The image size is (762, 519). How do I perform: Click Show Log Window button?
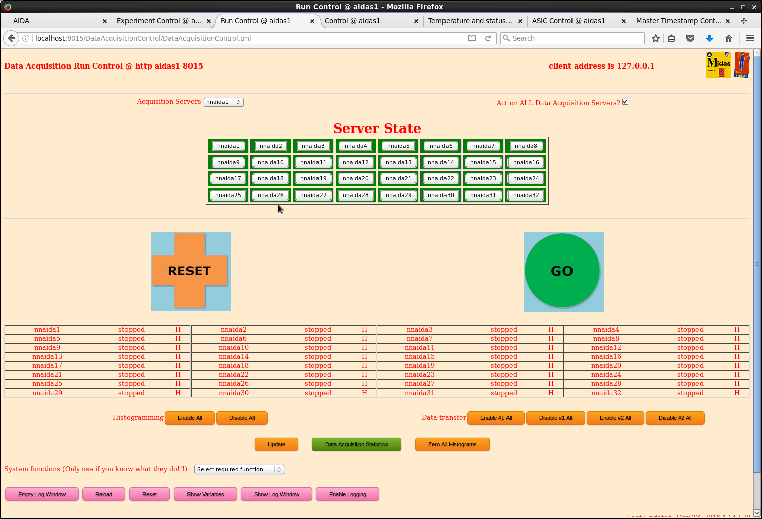(x=276, y=494)
